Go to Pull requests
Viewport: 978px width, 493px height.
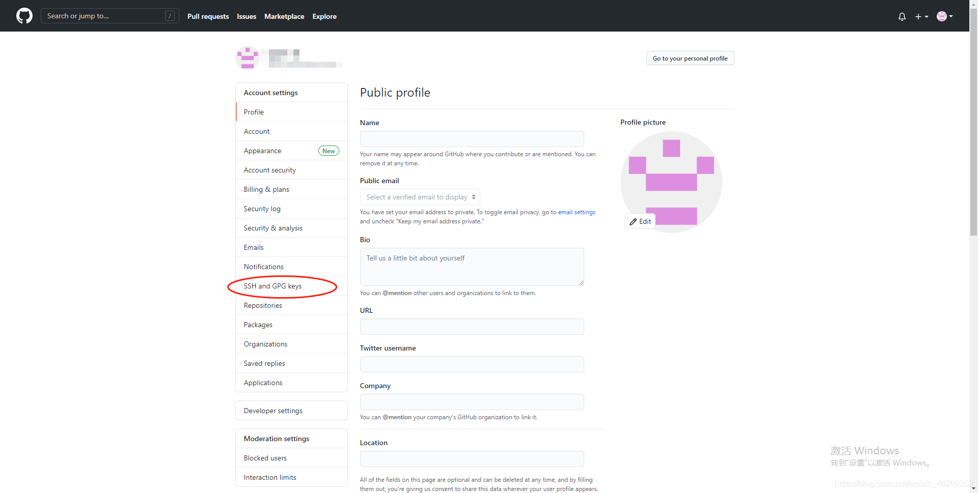coord(208,16)
